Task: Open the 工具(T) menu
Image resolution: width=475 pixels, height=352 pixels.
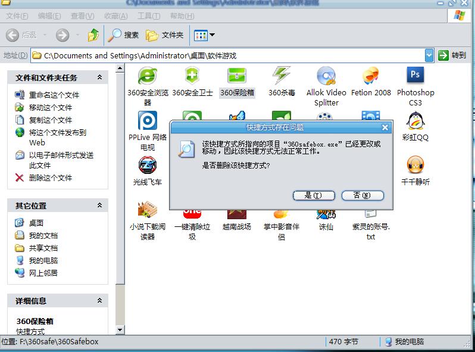Action: coord(149,15)
